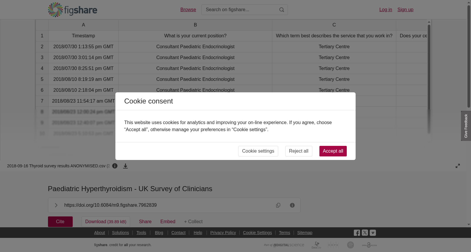Open the Privacy Policy footer link
471x252 pixels.
click(x=223, y=233)
